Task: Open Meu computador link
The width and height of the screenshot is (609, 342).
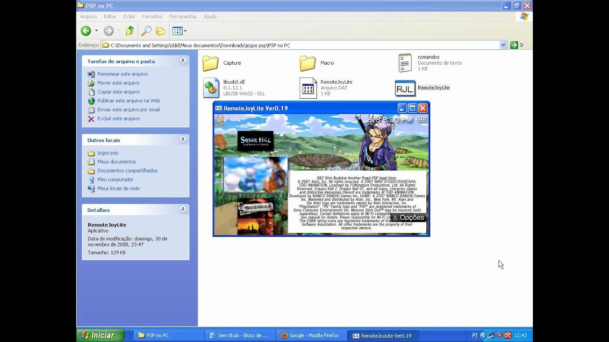Action: [x=115, y=180]
